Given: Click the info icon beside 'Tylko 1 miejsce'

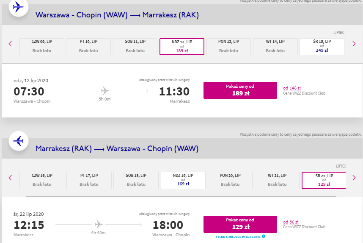Looking at the screenshot, I should click(264, 237).
